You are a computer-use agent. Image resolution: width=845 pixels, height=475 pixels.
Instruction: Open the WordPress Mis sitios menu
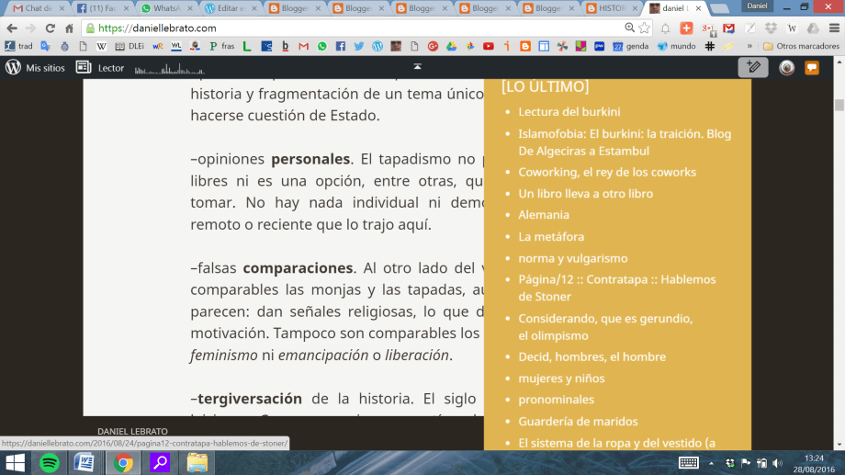[x=35, y=68]
